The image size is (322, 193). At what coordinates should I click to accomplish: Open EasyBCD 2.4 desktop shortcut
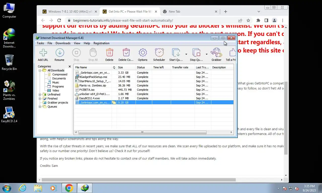pyautogui.click(x=9, y=115)
